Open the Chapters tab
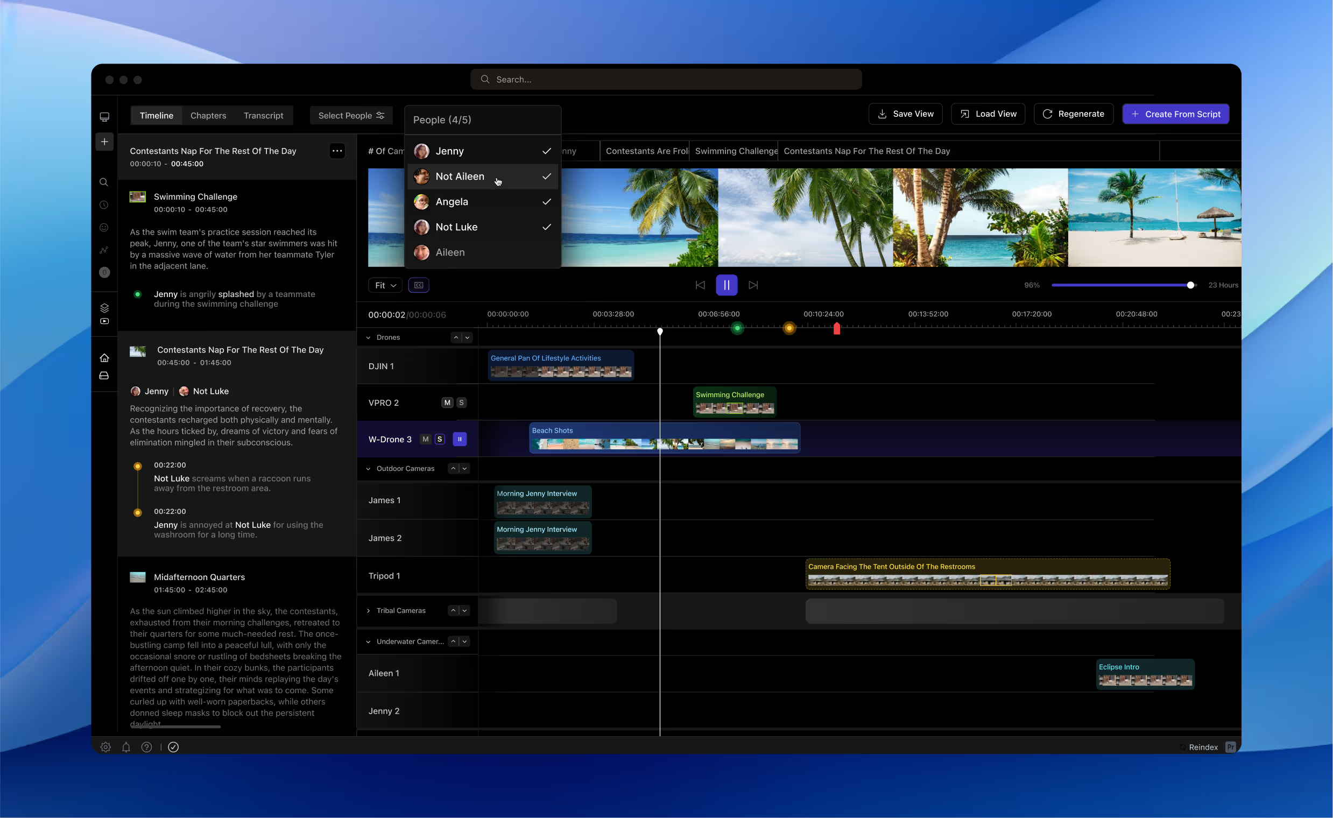This screenshot has height=818, width=1333. [208, 115]
